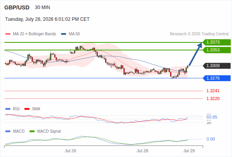Click the Research Trading Central copyright text
The width and height of the screenshot is (232, 157).
(x=199, y=34)
